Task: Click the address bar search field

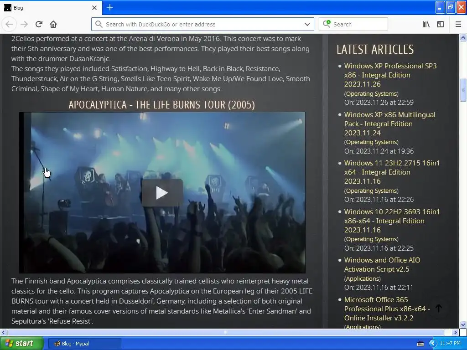Action: coord(202,24)
